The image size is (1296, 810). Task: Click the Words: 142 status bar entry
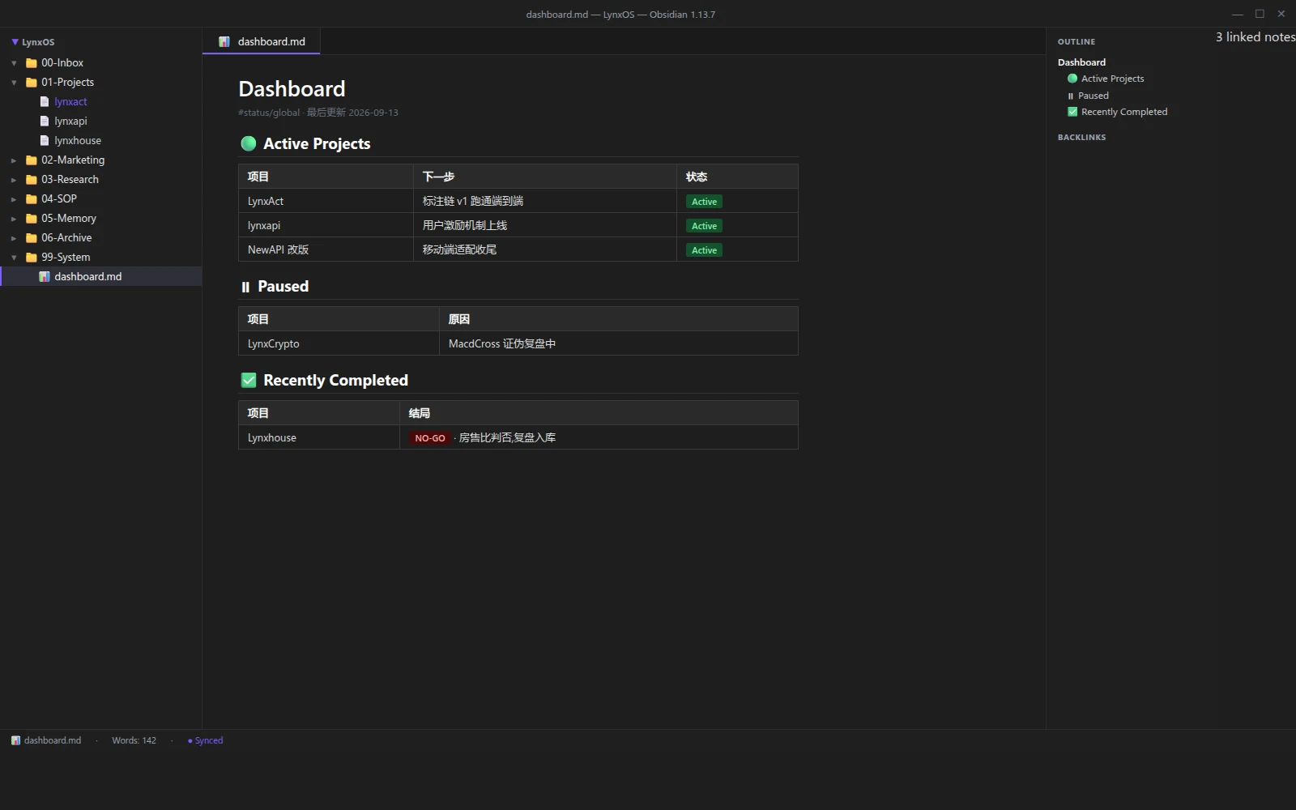[134, 740]
